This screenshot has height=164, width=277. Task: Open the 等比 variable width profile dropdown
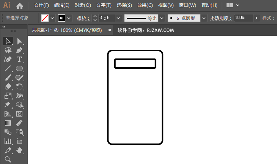(x=162, y=18)
